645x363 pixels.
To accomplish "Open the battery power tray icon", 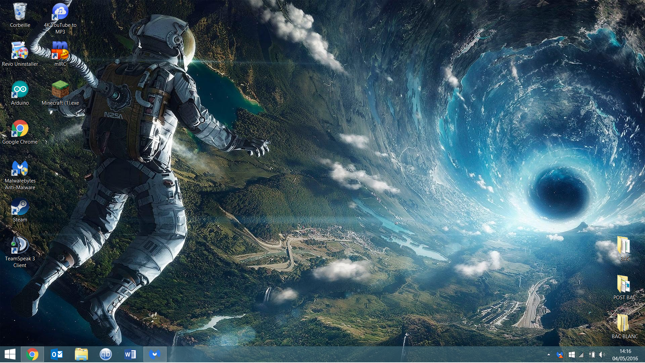I will (592, 355).
